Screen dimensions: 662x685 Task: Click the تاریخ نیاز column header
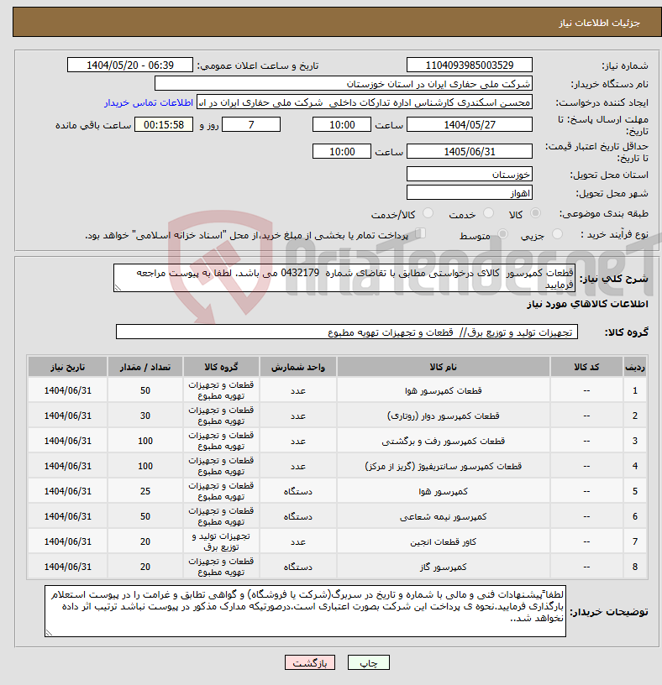(x=68, y=367)
